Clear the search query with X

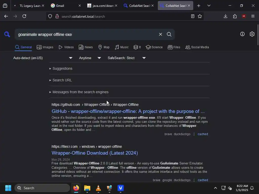click(x=160, y=34)
